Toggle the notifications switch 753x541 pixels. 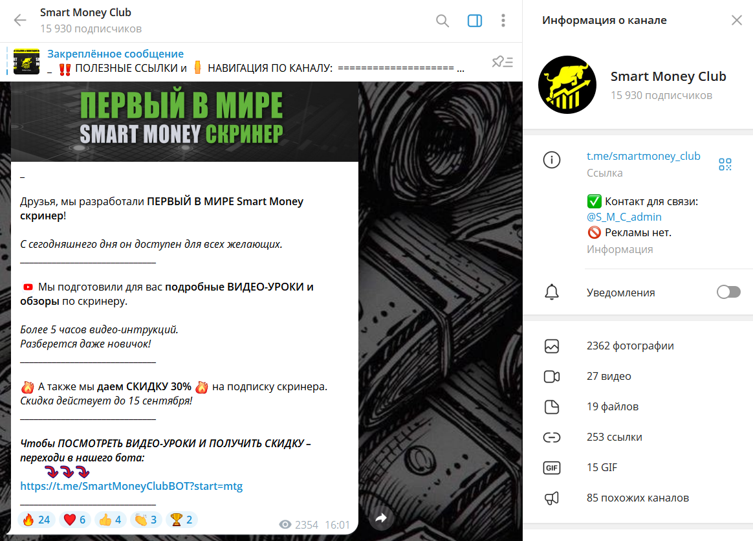tap(728, 292)
